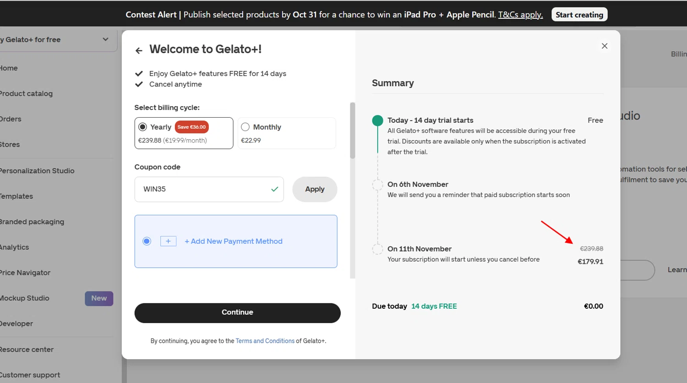The image size is (687, 383).
Task: Click the Enjoy Gelato+ features checkmark icon
Action: pos(139,73)
